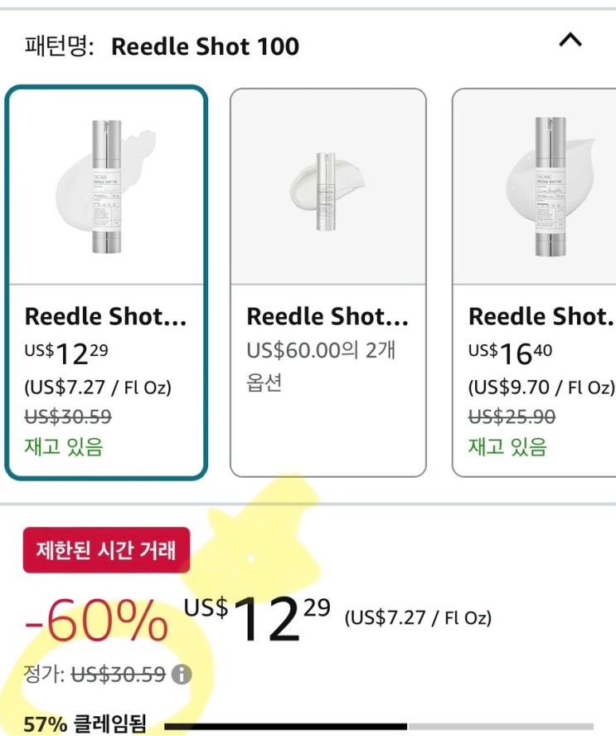
Task: Click the red -60% discount label
Action: click(96, 620)
